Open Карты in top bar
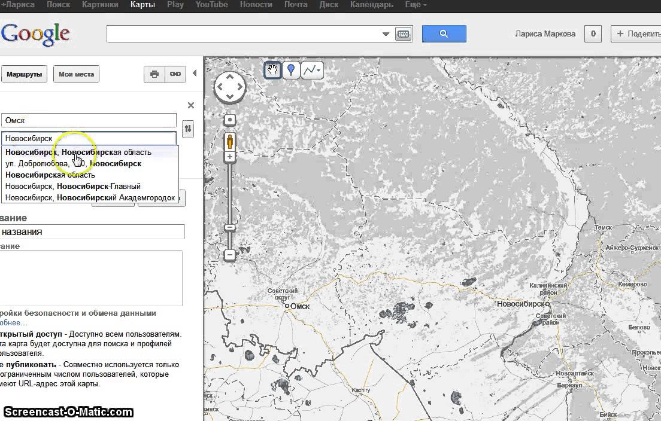This screenshot has width=661, height=421. 142,5
